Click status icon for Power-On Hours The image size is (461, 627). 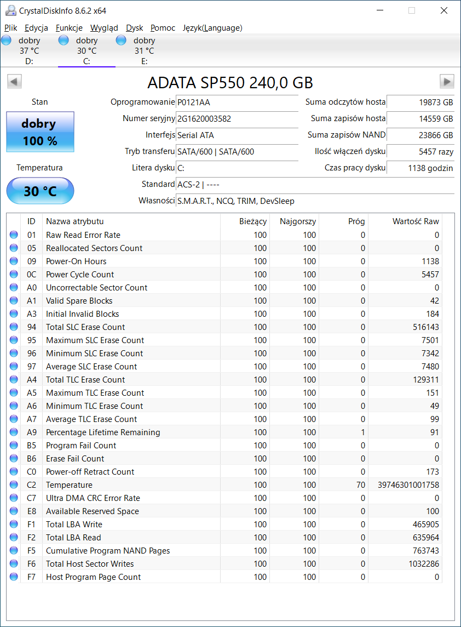[x=14, y=261]
